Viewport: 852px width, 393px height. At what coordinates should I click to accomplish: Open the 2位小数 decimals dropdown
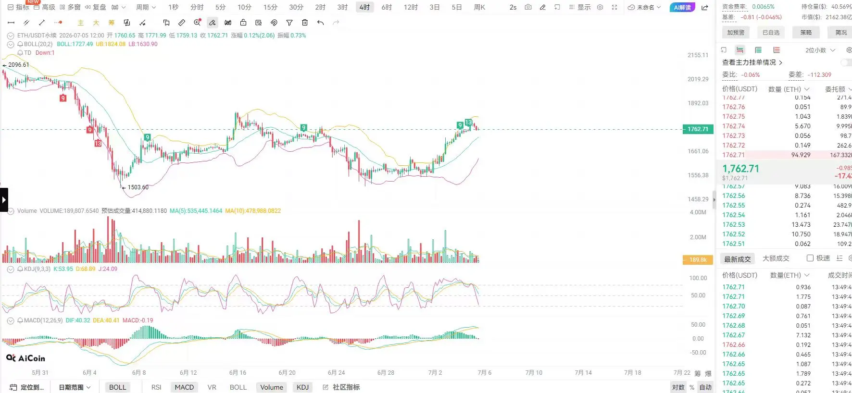click(x=820, y=50)
